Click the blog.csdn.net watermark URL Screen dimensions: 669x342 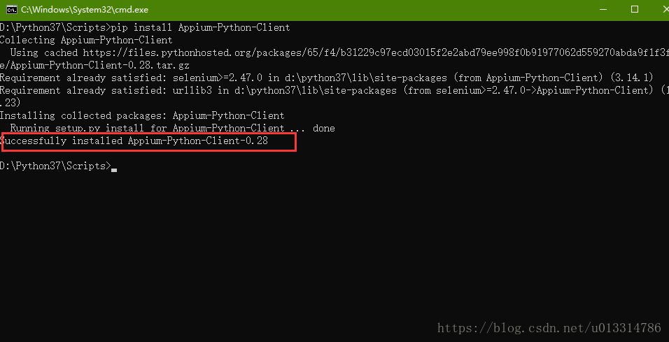(x=549, y=327)
